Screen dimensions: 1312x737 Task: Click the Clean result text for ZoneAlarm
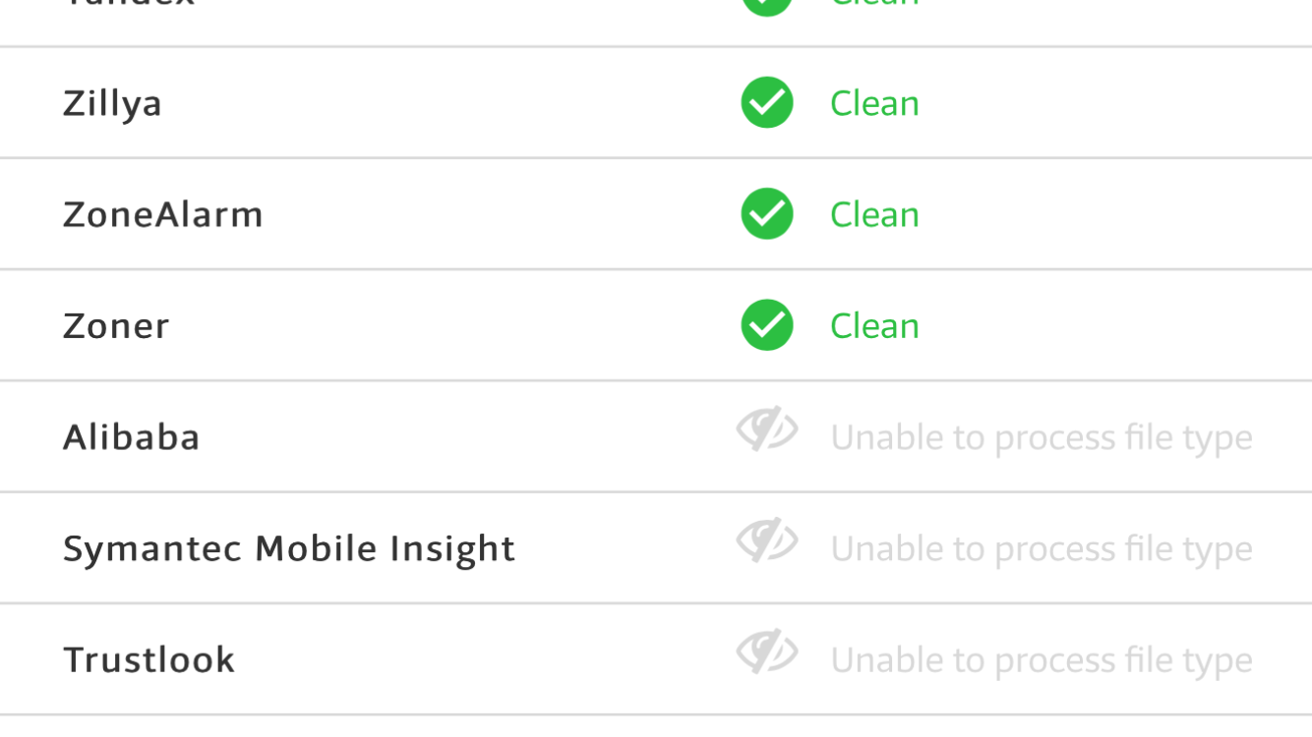874,214
